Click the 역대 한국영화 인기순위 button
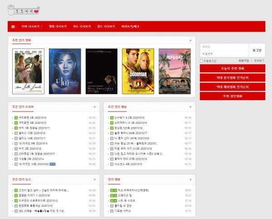 233,78
